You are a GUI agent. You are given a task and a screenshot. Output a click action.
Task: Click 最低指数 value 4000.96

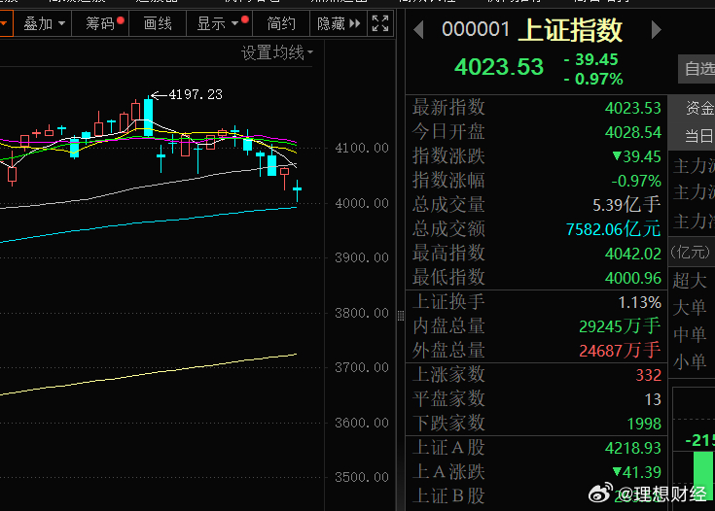click(633, 278)
